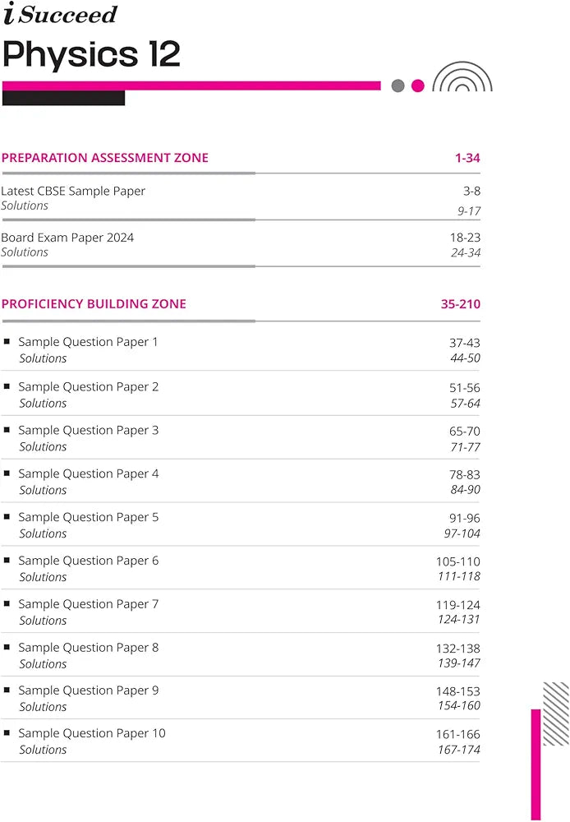Open Board Exam Paper 2024 entry
Image resolution: width=570 pixels, height=822 pixels.
pos(67,238)
